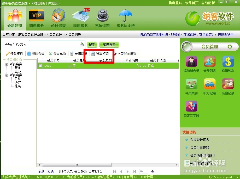Check the checkbox on member row 10010

click(x=40, y=66)
